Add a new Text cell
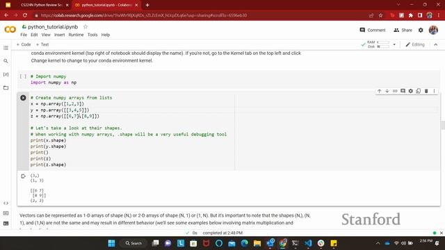The width and height of the screenshot is (445, 250). [x=42, y=44]
